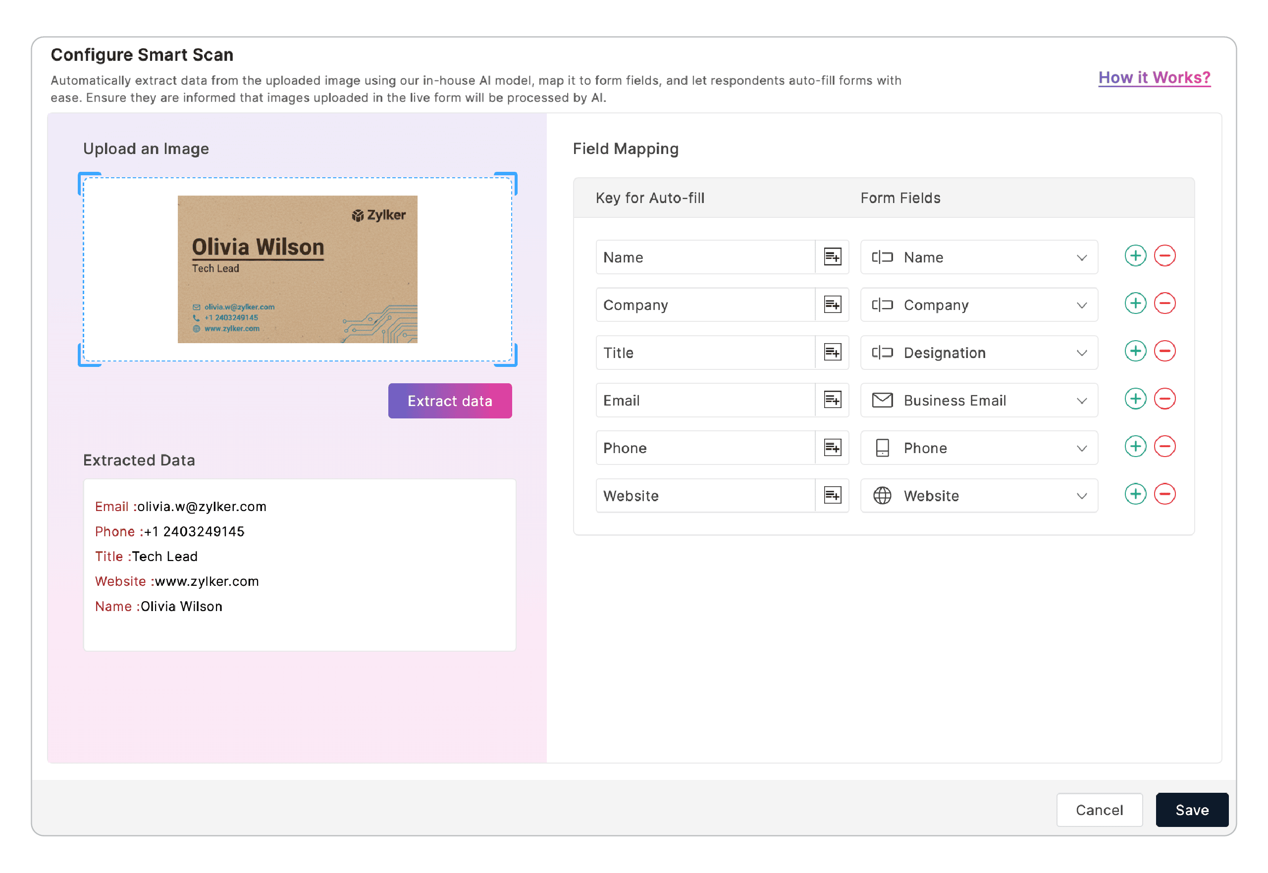Open the How it Works link

click(1154, 78)
